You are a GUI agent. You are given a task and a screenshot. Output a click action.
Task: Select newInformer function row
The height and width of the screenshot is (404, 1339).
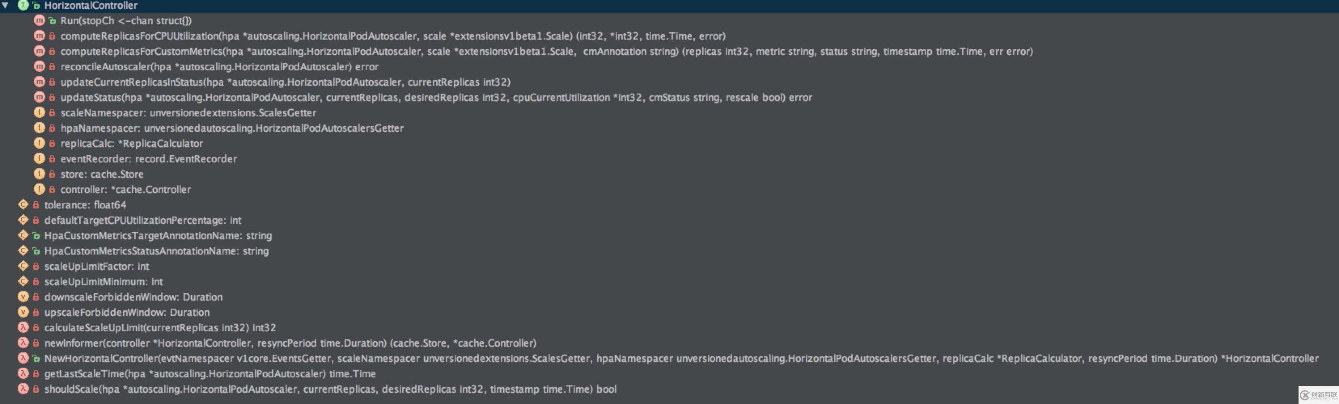pos(290,343)
